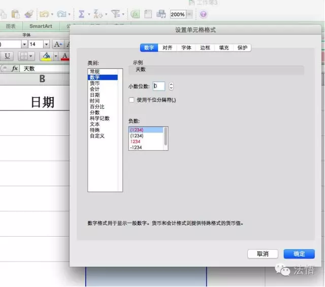
Task: Switch to the 数字 tab
Action: (149, 48)
